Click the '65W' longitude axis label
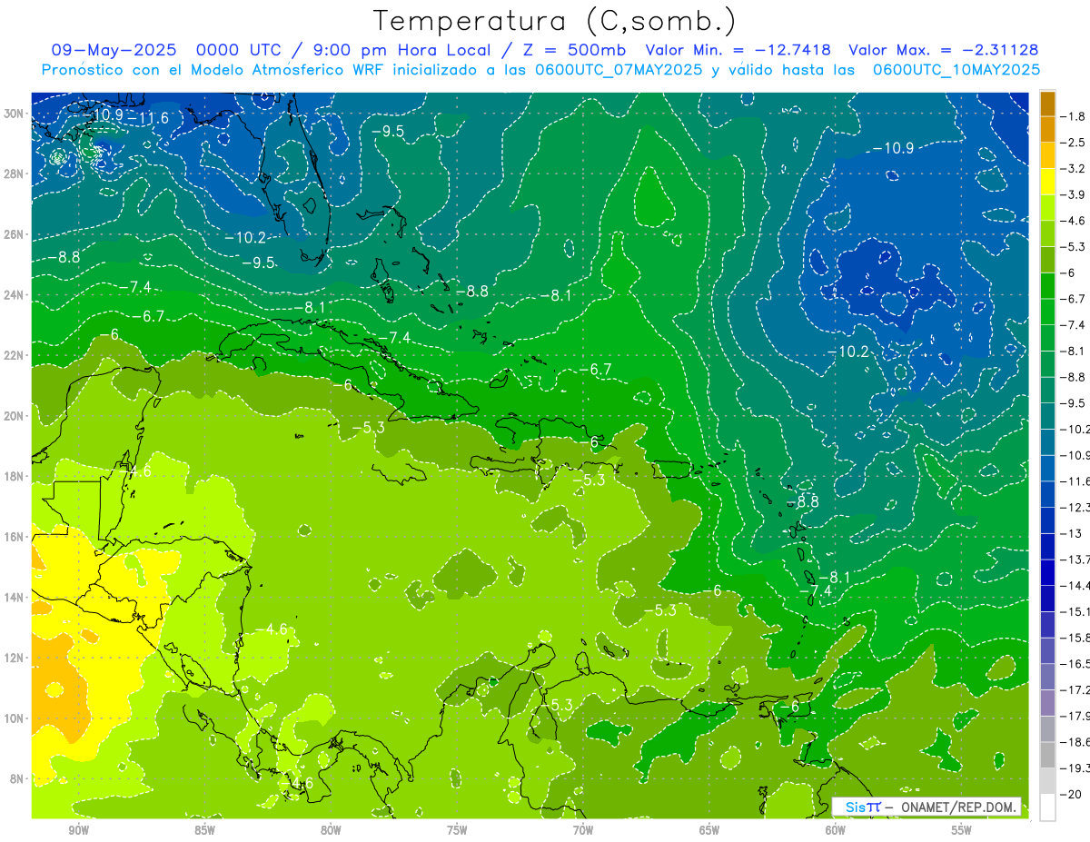Viewport: 1090px width, 842px height. (709, 830)
